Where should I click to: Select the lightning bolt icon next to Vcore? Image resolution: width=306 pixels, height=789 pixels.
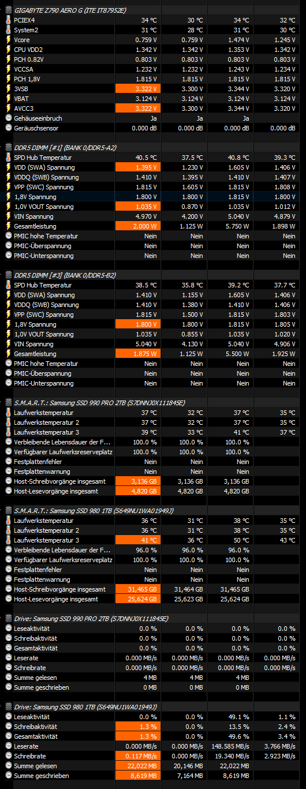pos(8,40)
